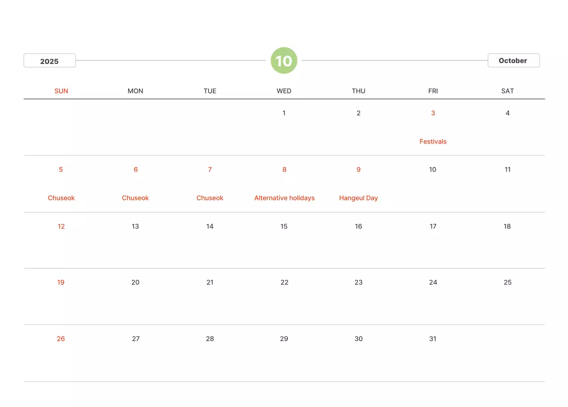568x407 pixels.
Task: Choose Friday the 24th
Action: click(433, 283)
